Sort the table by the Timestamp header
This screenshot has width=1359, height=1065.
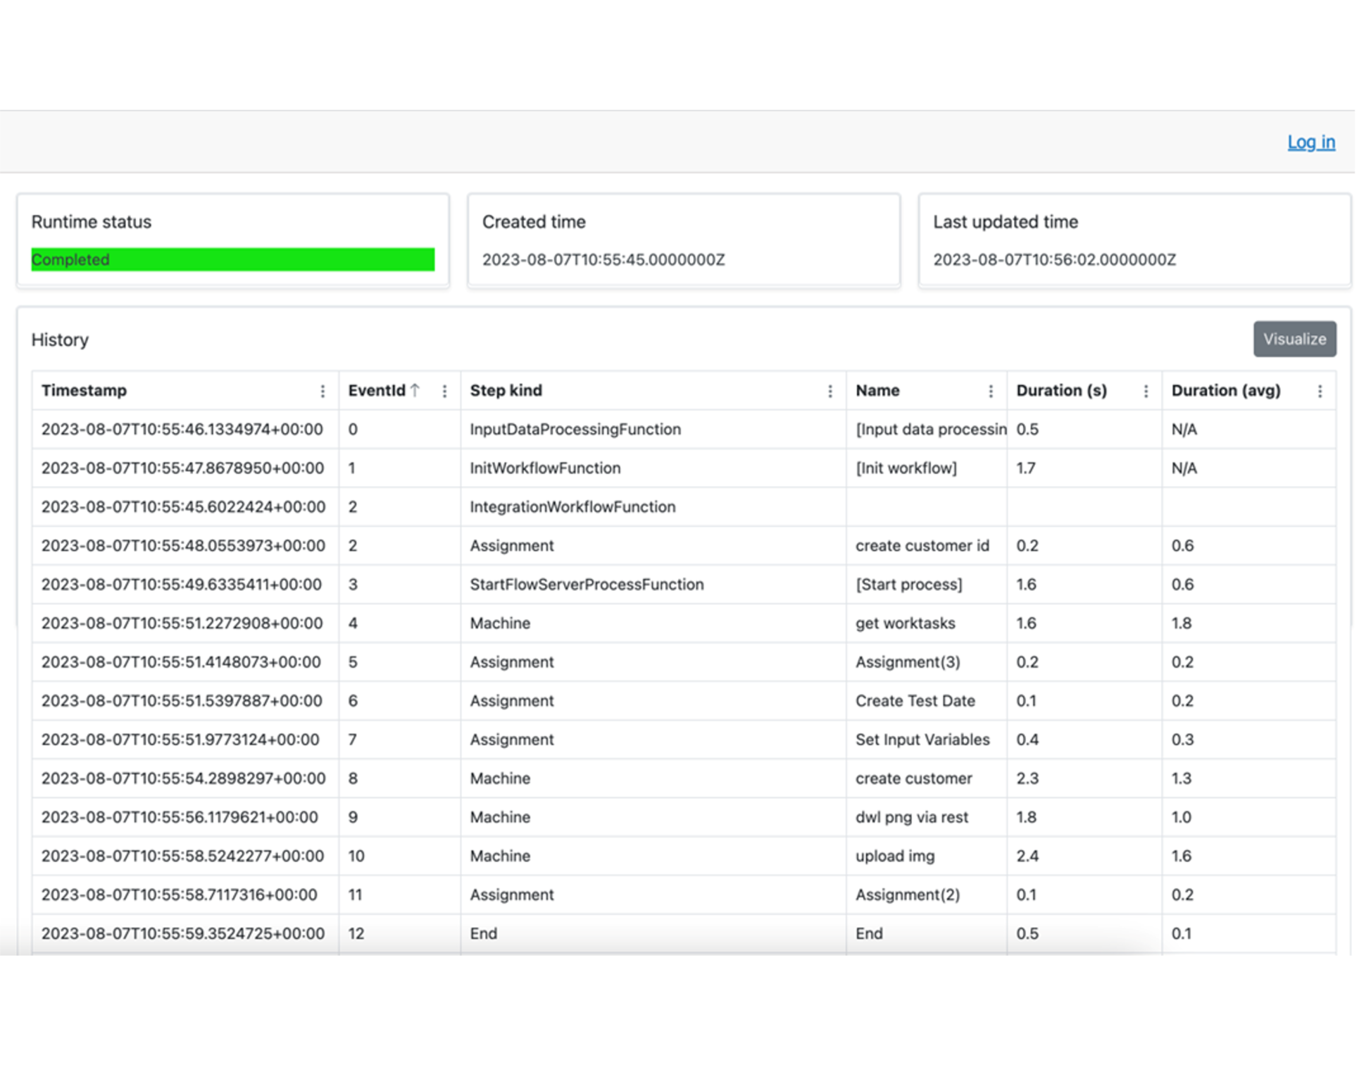pos(84,390)
